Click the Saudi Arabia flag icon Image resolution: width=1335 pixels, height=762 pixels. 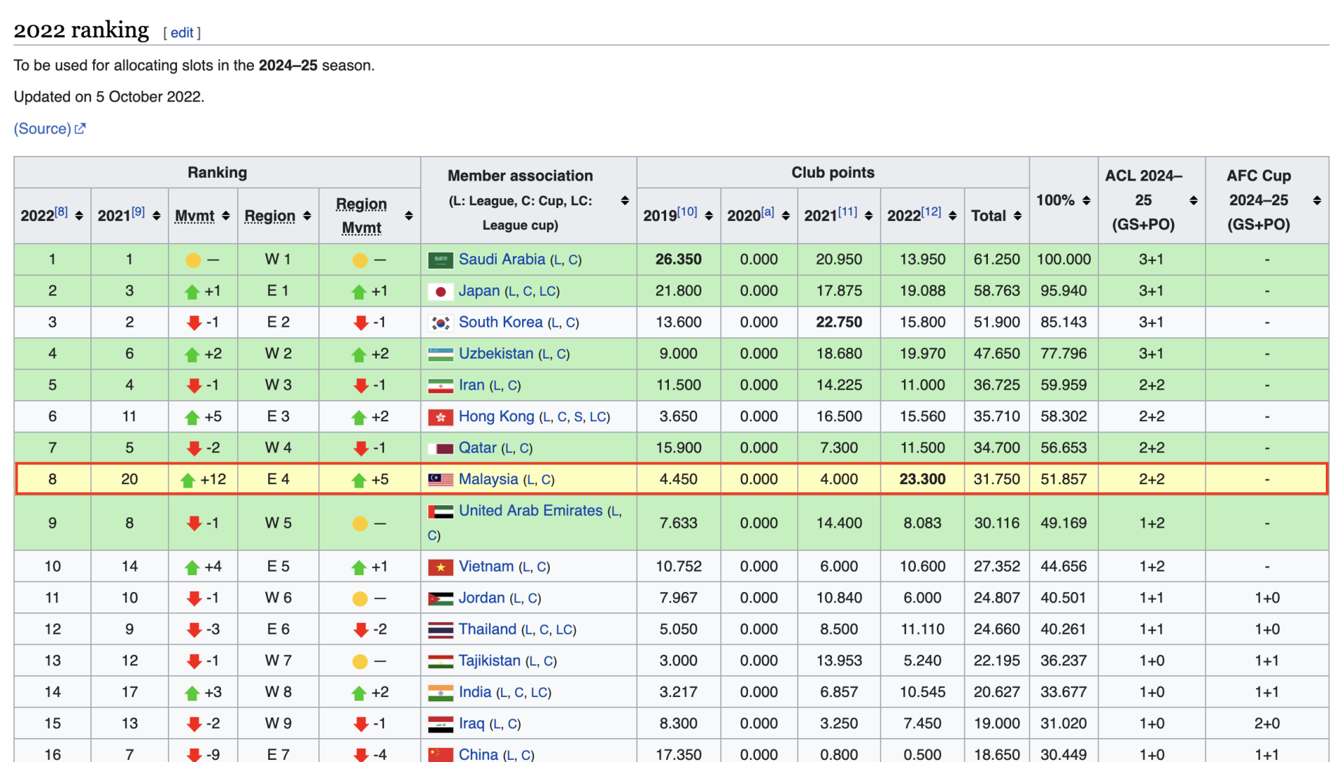pos(440,260)
